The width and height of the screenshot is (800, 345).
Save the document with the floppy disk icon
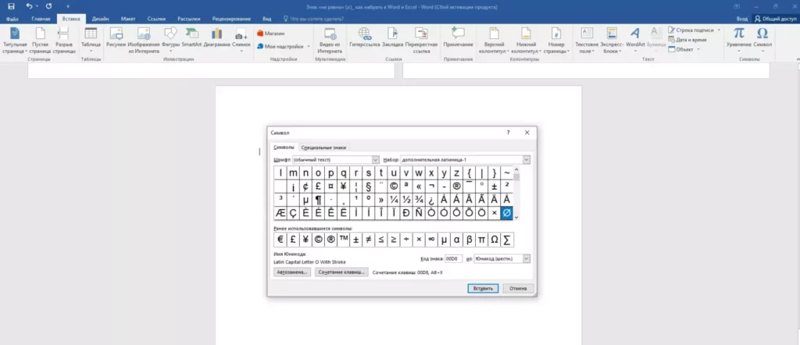point(11,6)
